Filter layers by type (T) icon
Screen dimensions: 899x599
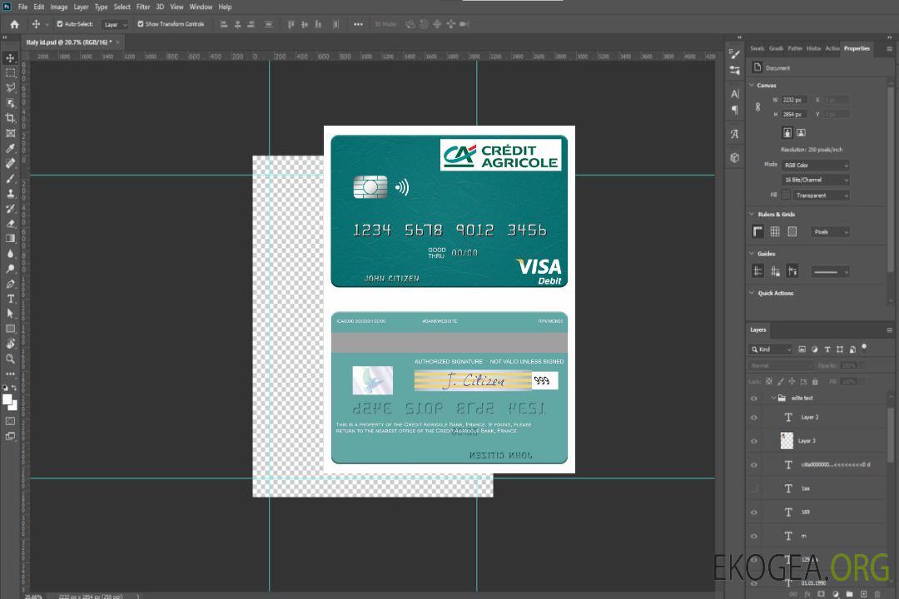(827, 349)
